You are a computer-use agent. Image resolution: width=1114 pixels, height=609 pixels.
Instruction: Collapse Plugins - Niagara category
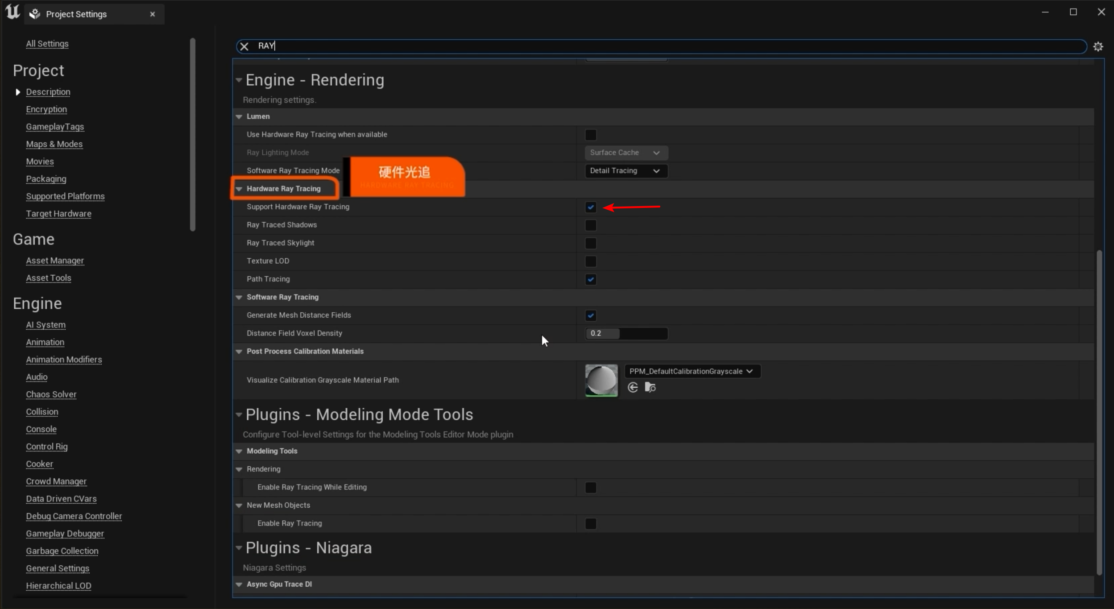(x=239, y=548)
